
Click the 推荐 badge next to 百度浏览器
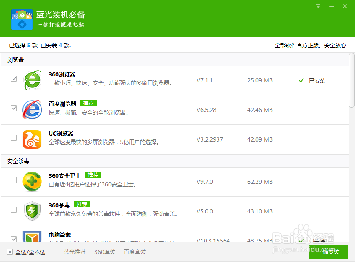tap(88, 103)
